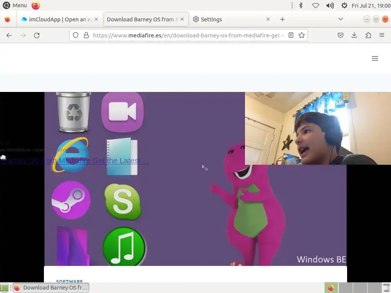View site security lock information
This screenshot has width=391, height=293.
pos(86,35)
